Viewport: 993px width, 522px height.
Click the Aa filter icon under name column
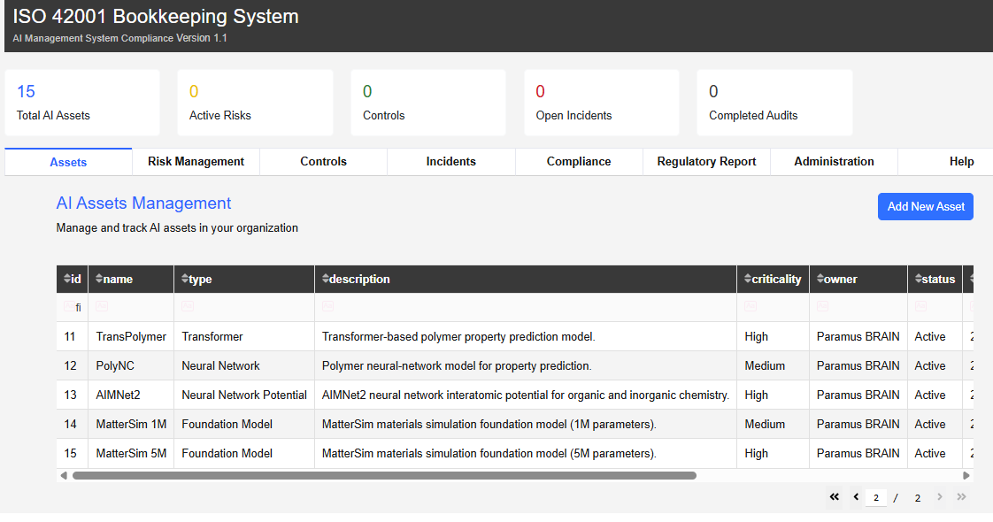click(x=101, y=306)
